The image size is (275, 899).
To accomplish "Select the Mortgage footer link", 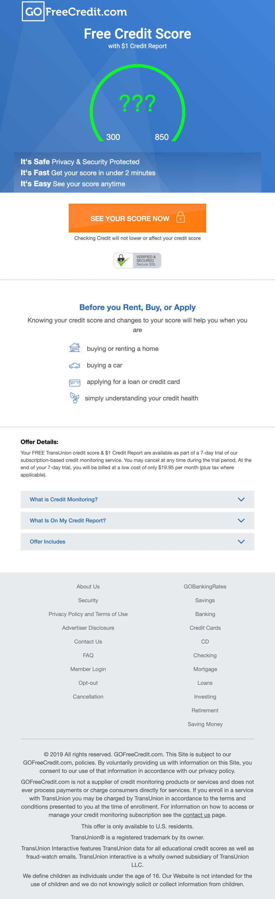I will click(x=205, y=669).
